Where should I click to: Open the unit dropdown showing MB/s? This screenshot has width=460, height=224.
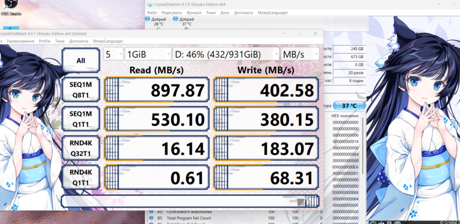click(300, 54)
